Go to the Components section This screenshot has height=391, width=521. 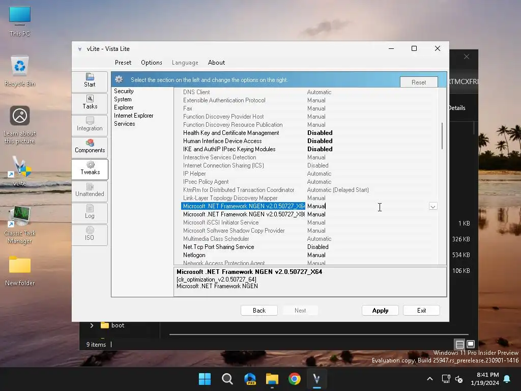90,147
